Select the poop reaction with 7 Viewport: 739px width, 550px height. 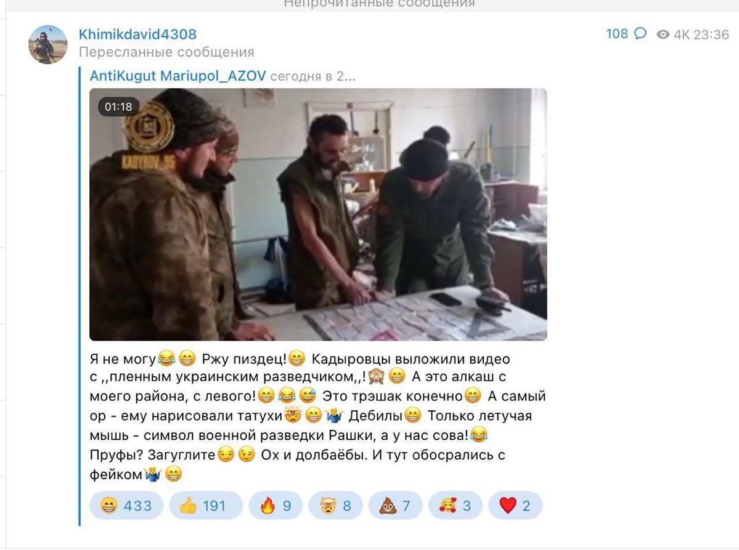[x=396, y=505]
